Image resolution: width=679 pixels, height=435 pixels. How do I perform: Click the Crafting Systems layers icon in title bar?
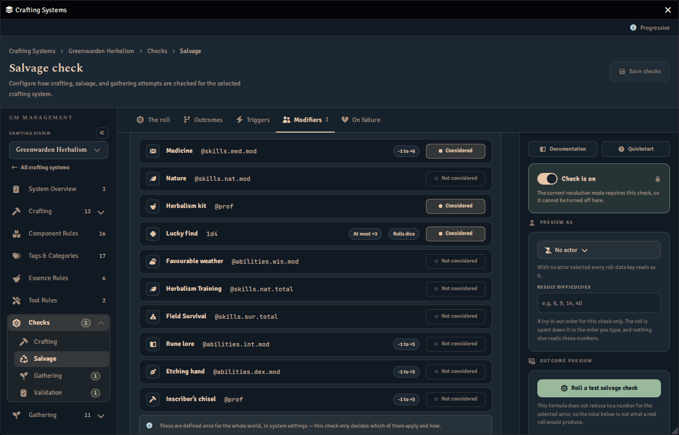tap(9, 10)
